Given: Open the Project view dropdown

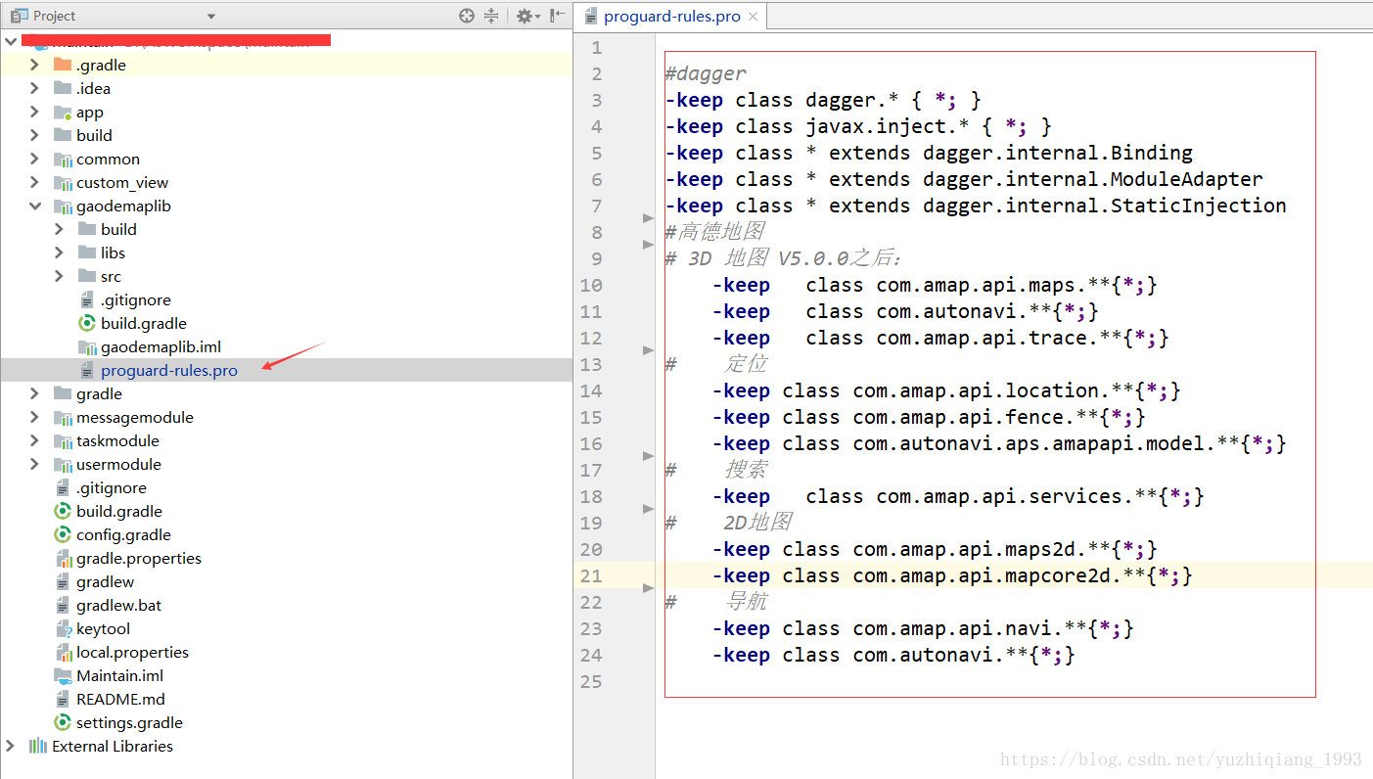Looking at the screenshot, I should pos(211,17).
